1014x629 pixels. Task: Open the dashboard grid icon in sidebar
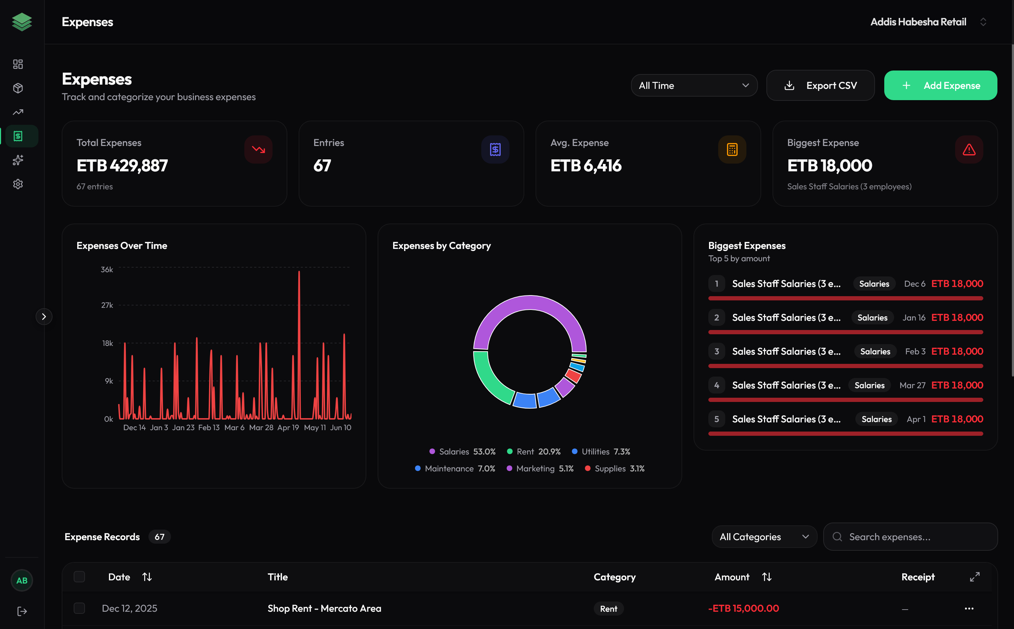[18, 64]
